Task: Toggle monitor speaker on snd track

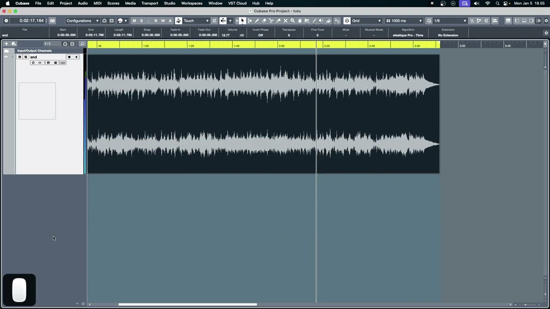Action: (76, 57)
